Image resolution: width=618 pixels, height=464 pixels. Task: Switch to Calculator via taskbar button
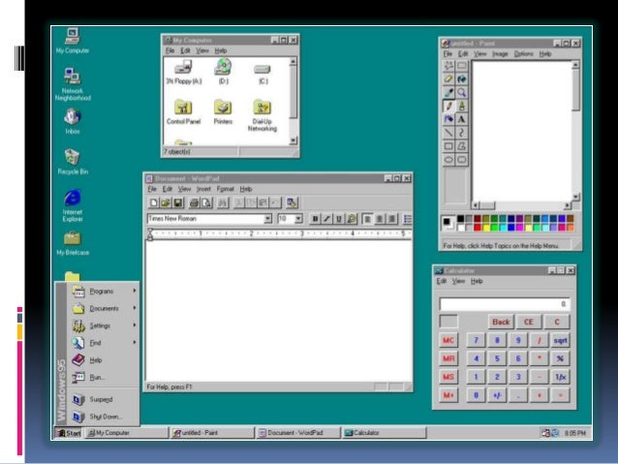coord(385,433)
